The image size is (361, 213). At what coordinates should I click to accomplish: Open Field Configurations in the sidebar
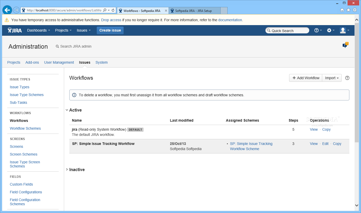click(26, 192)
